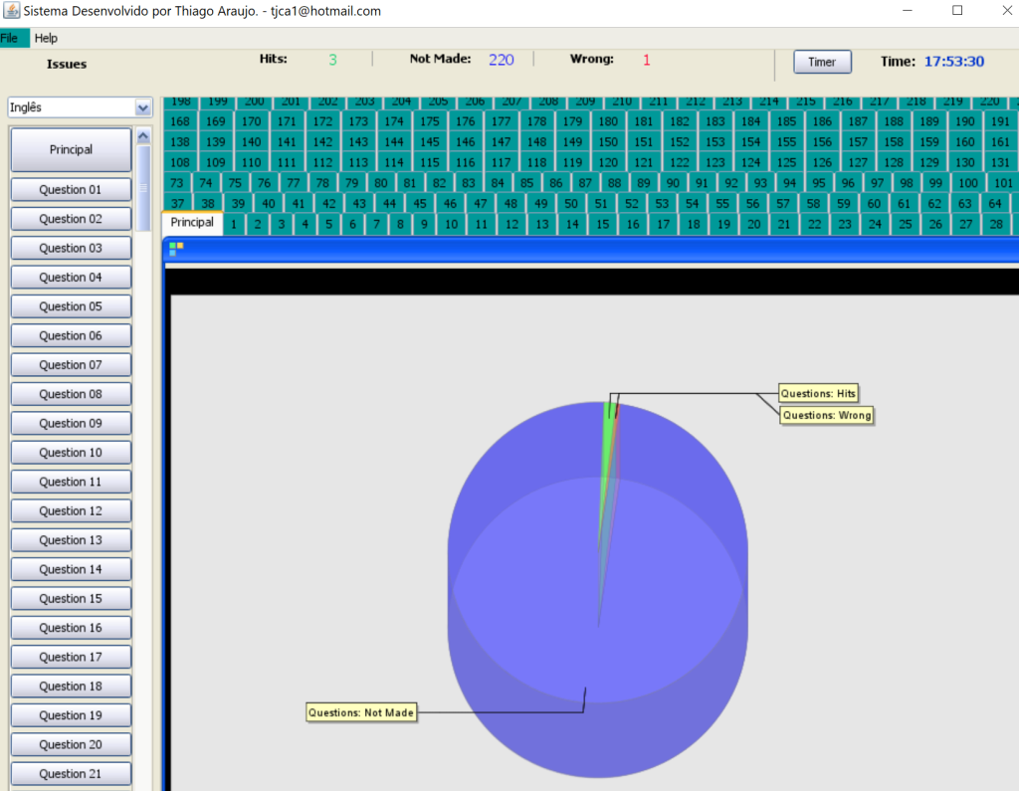This screenshot has width=1019, height=791.
Task: Switch to tab number 44
Action: (389, 203)
